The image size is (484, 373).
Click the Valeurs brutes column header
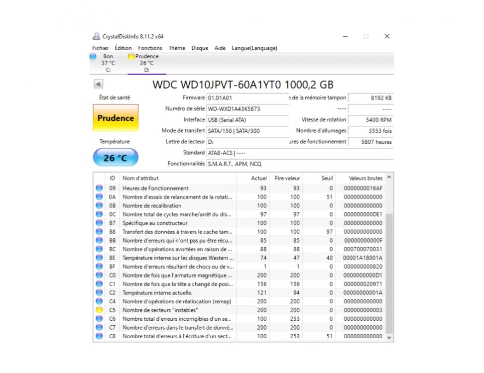365,178
